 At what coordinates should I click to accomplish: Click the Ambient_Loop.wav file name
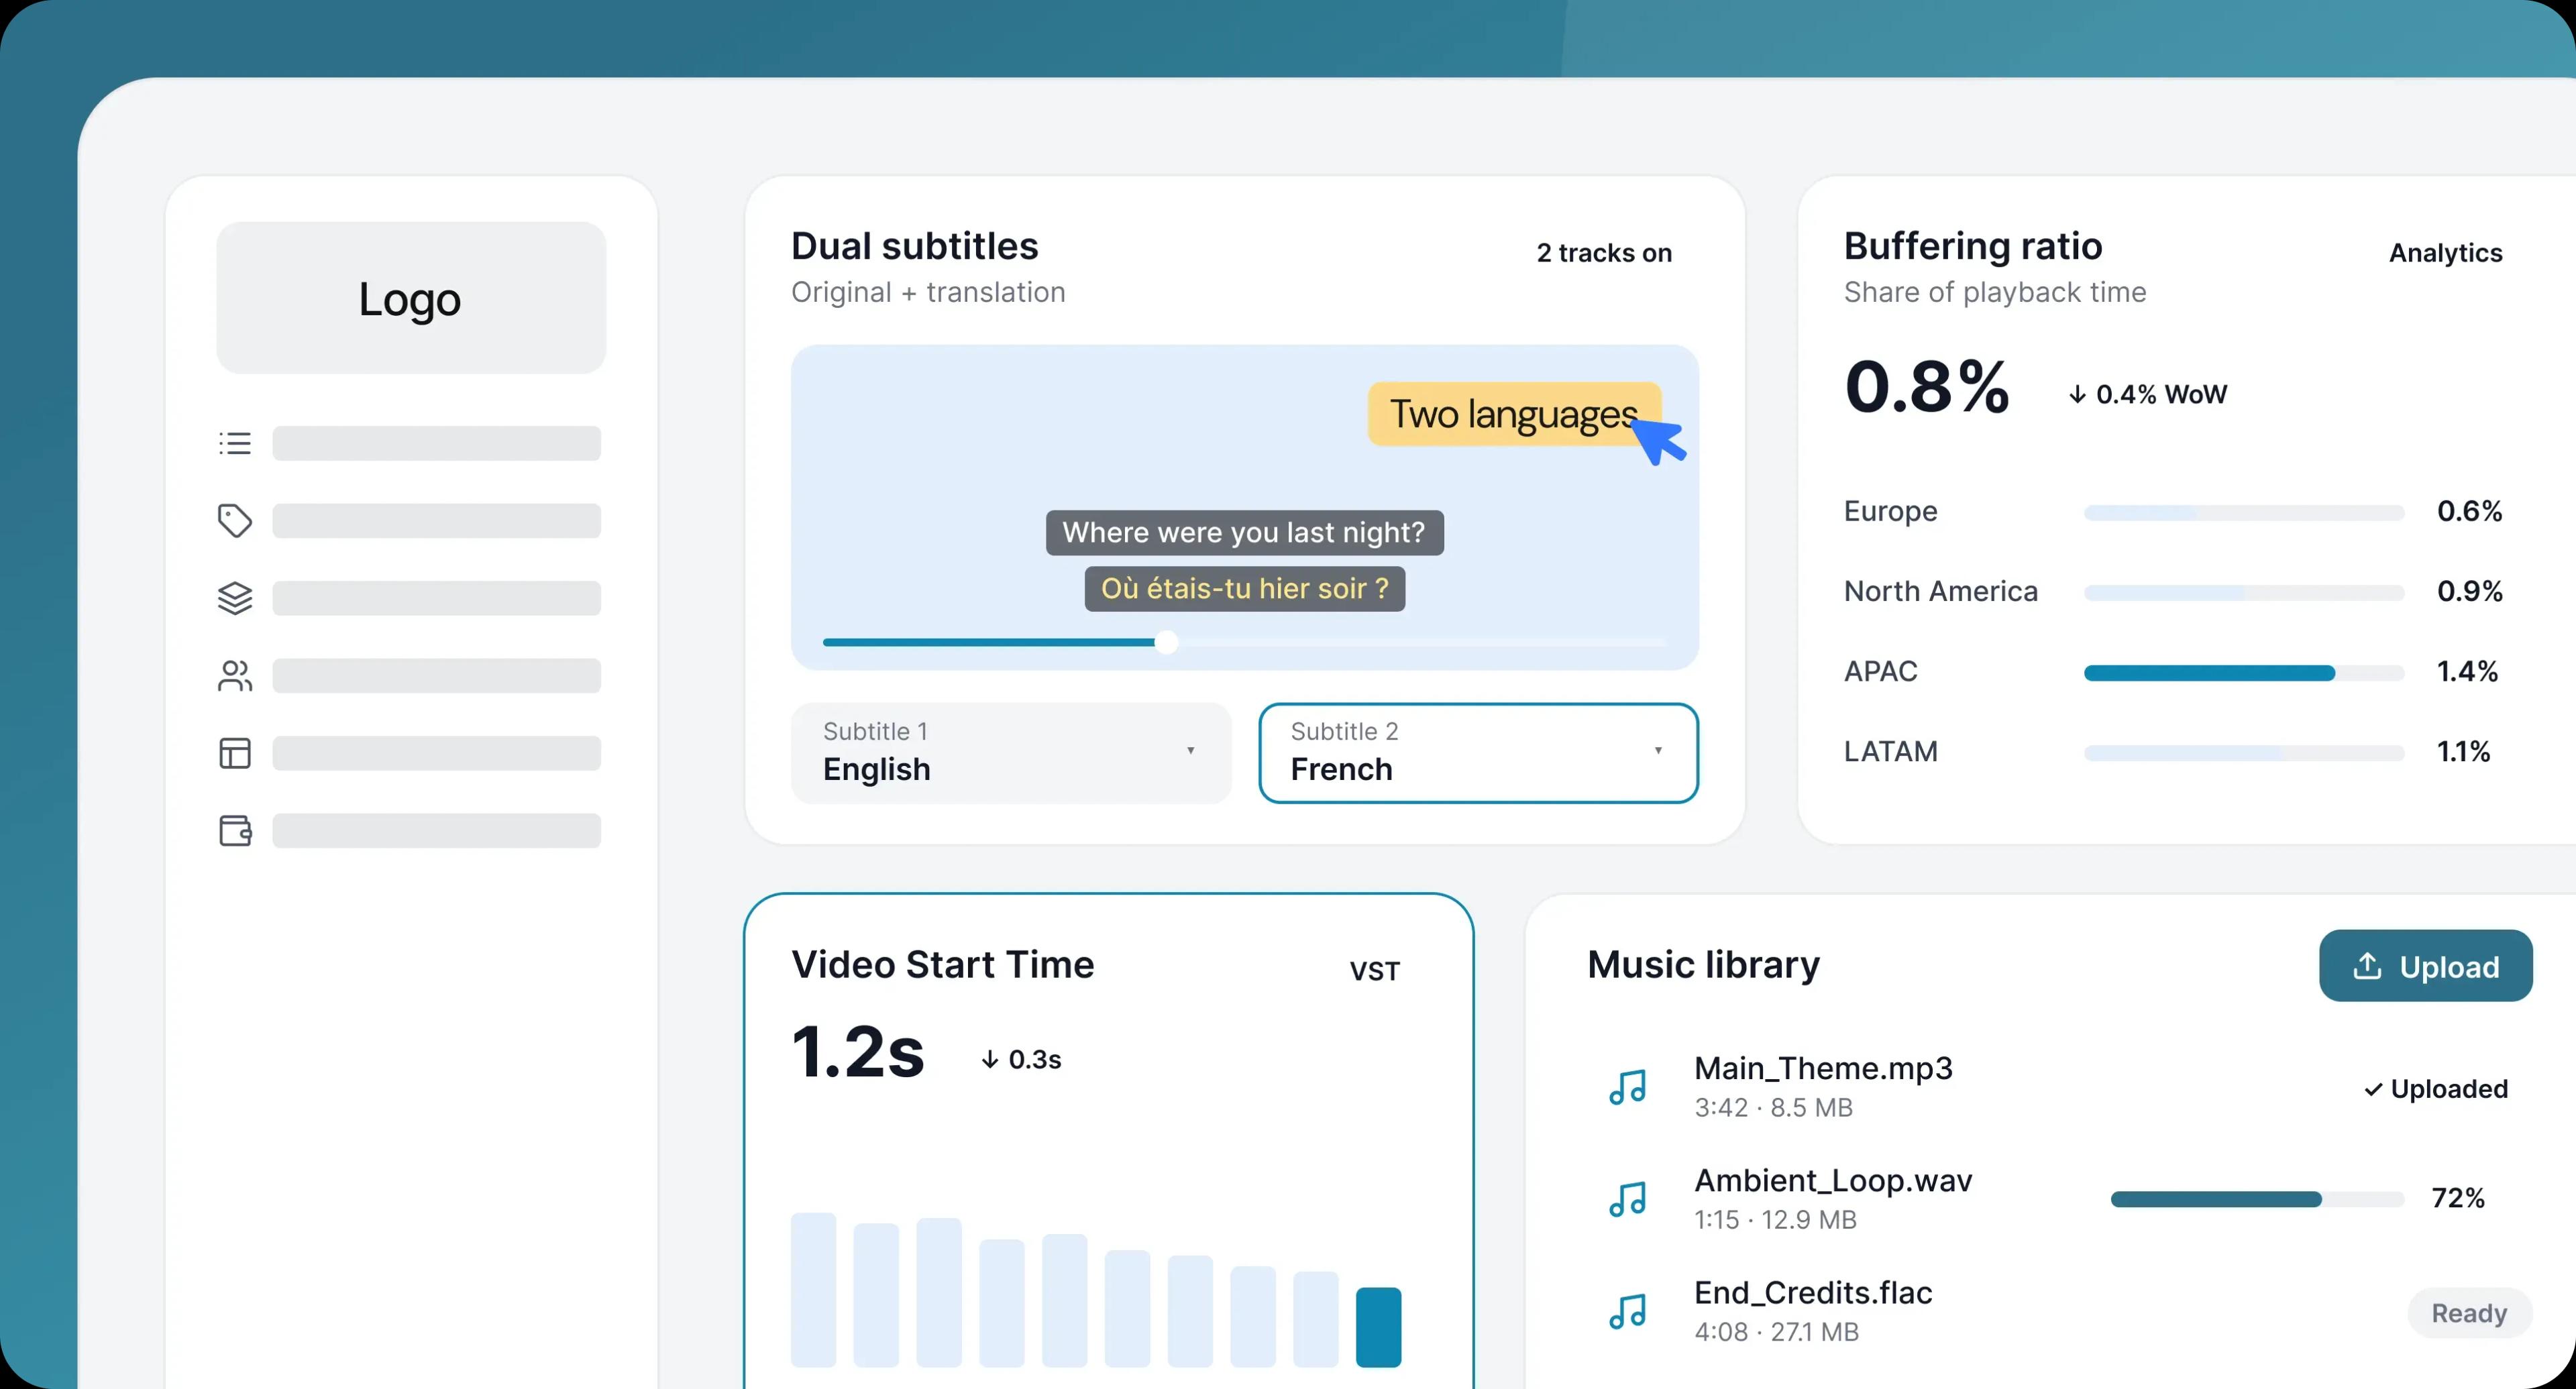(x=1833, y=1180)
